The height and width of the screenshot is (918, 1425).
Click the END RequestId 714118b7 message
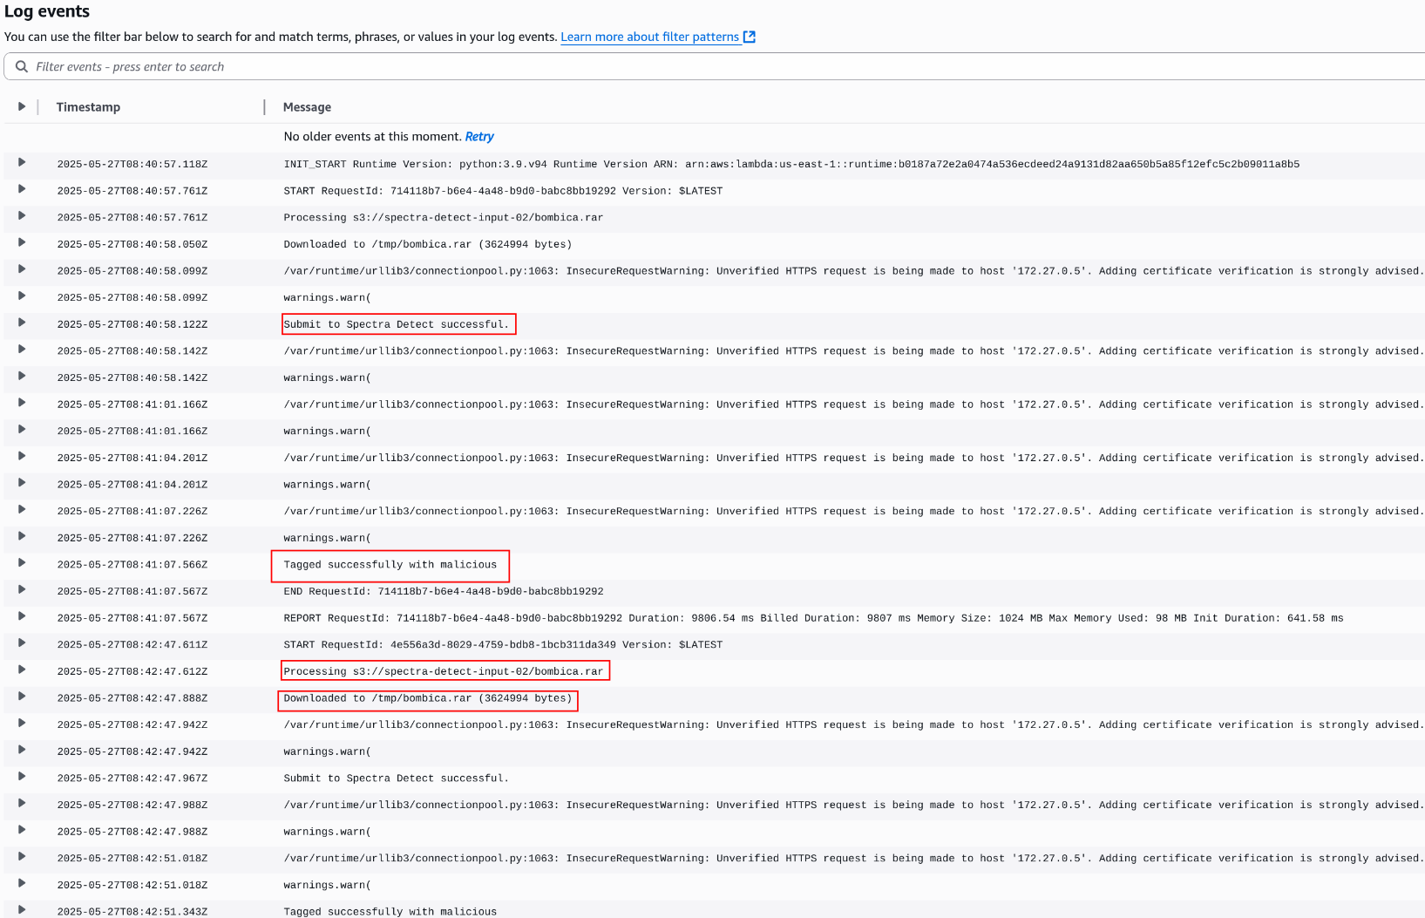click(x=444, y=591)
